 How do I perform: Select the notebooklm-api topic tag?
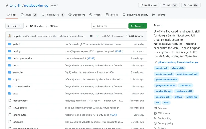click(164, 91)
